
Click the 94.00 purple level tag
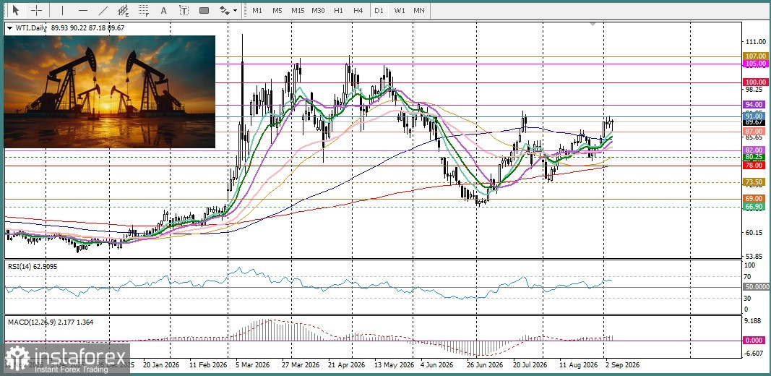755,104
